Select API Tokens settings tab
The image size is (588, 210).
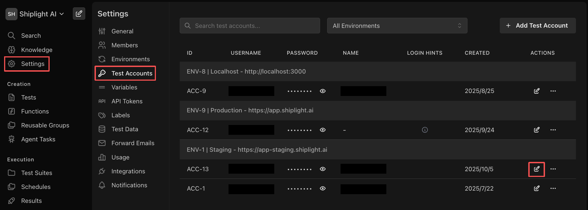120,101
